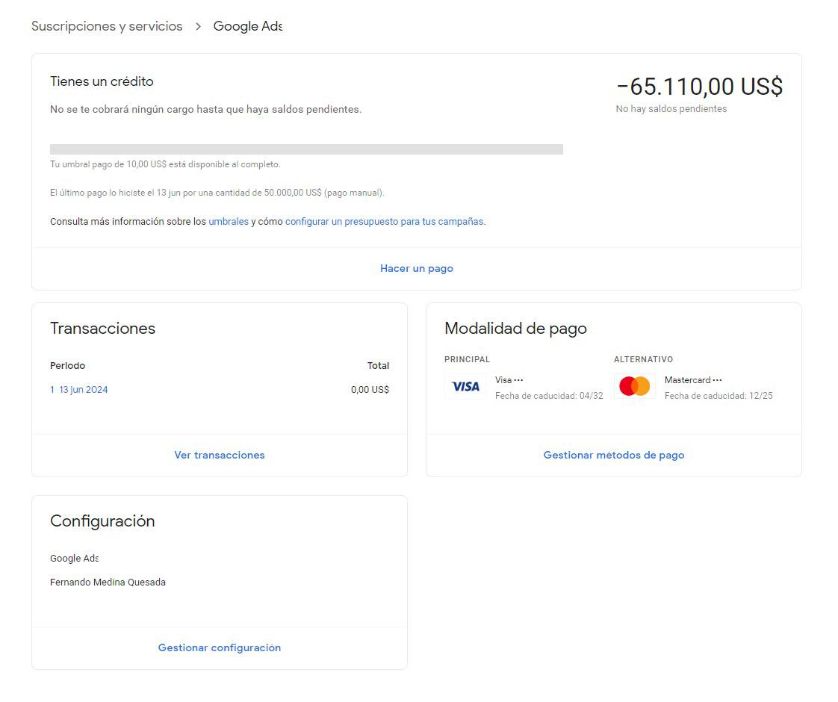Click the 0,00 US$ transaction total

[x=370, y=390]
